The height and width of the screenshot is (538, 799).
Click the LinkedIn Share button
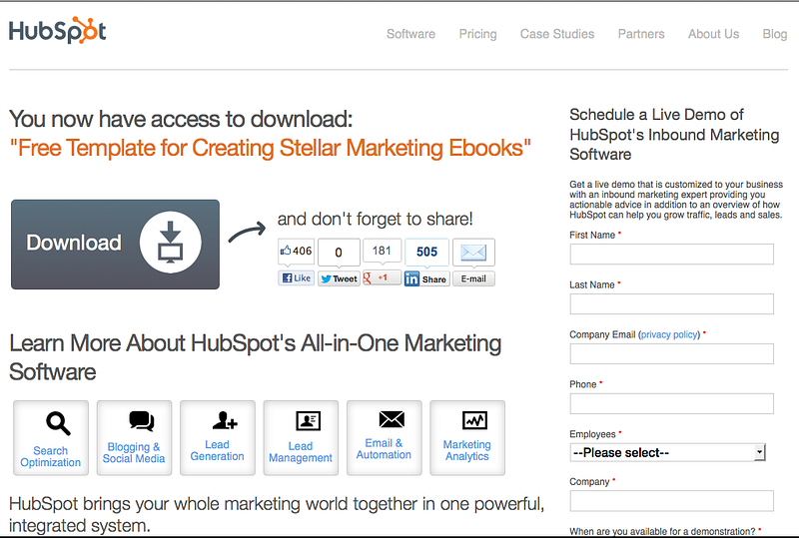point(427,278)
